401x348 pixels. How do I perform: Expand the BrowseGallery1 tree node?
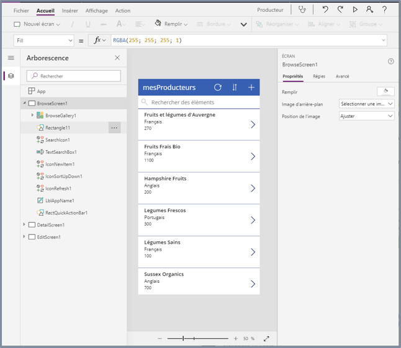coord(32,115)
